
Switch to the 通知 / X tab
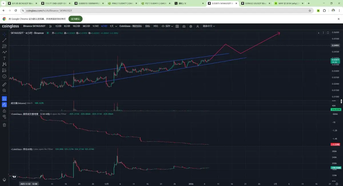click(x=189, y=3)
